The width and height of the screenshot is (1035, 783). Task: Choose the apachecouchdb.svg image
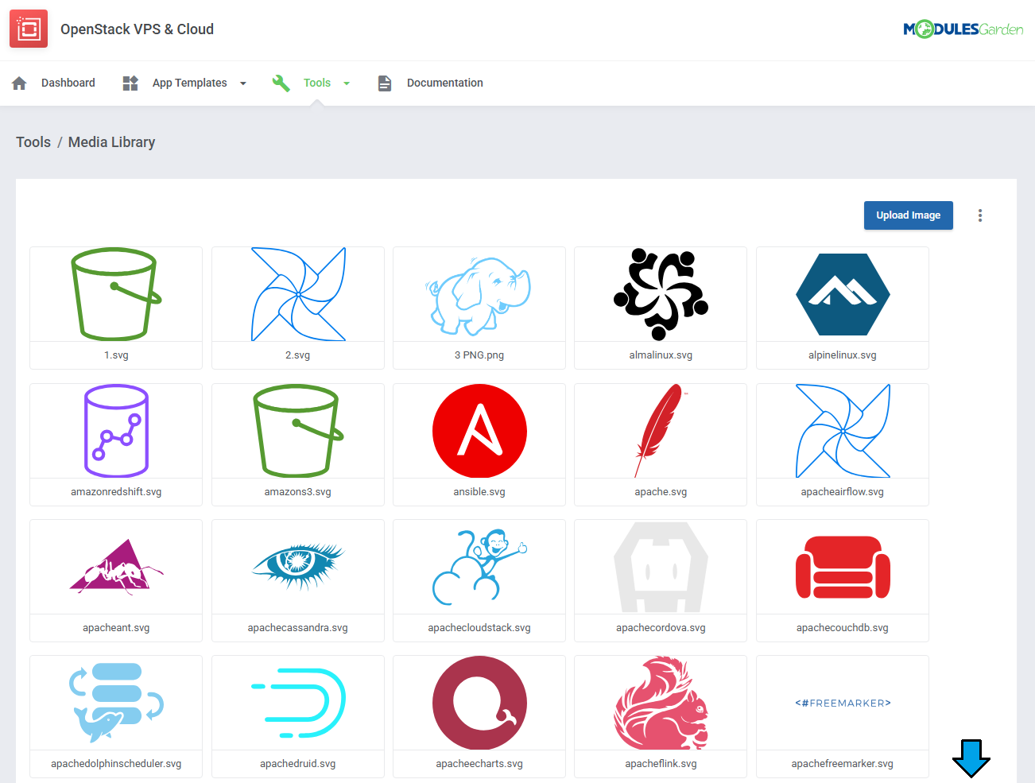click(843, 568)
